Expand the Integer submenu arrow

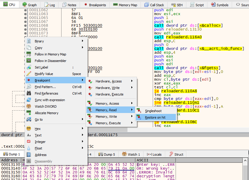point(83,141)
